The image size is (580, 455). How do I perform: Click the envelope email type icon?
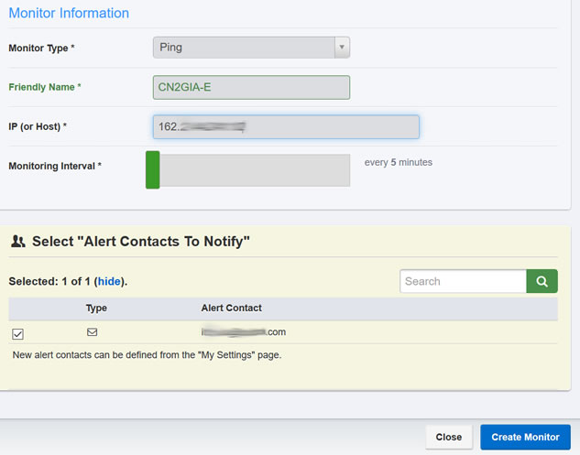(92, 332)
